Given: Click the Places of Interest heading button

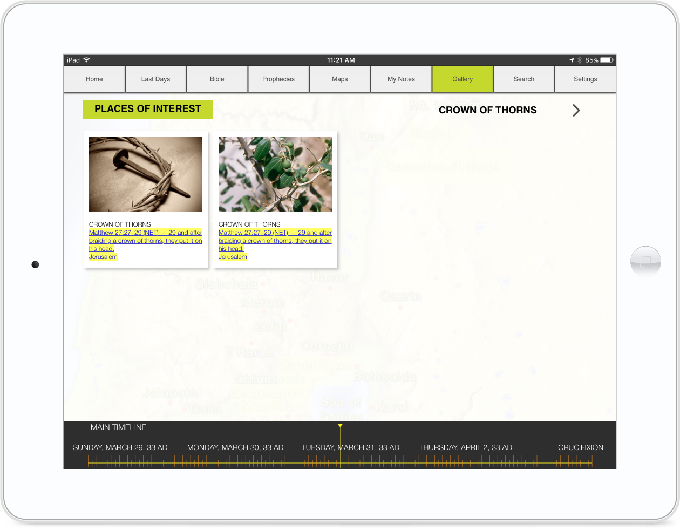Looking at the screenshot, I should pyautogui.click(x=148, y=110).
